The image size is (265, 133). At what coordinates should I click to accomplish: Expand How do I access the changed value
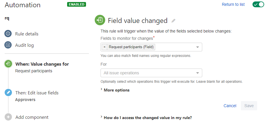coord(147,118)
